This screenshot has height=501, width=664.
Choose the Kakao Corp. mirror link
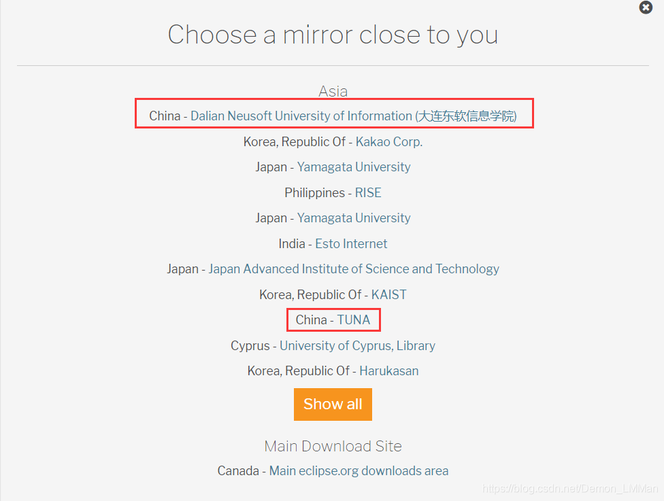point(389,142)
